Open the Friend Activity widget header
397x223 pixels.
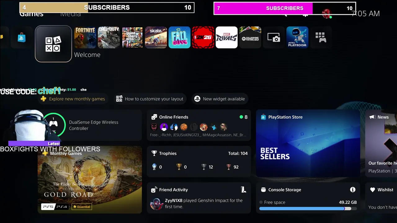(173, 190)
